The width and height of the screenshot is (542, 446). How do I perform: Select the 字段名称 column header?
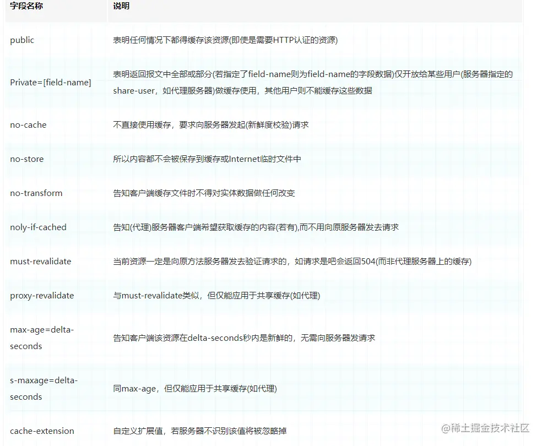coord(26,6)
